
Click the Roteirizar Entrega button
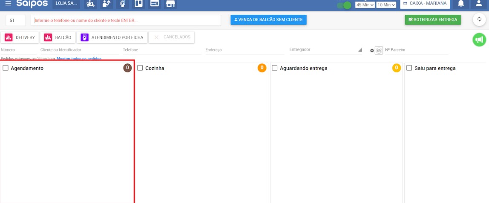pos(432,20)
